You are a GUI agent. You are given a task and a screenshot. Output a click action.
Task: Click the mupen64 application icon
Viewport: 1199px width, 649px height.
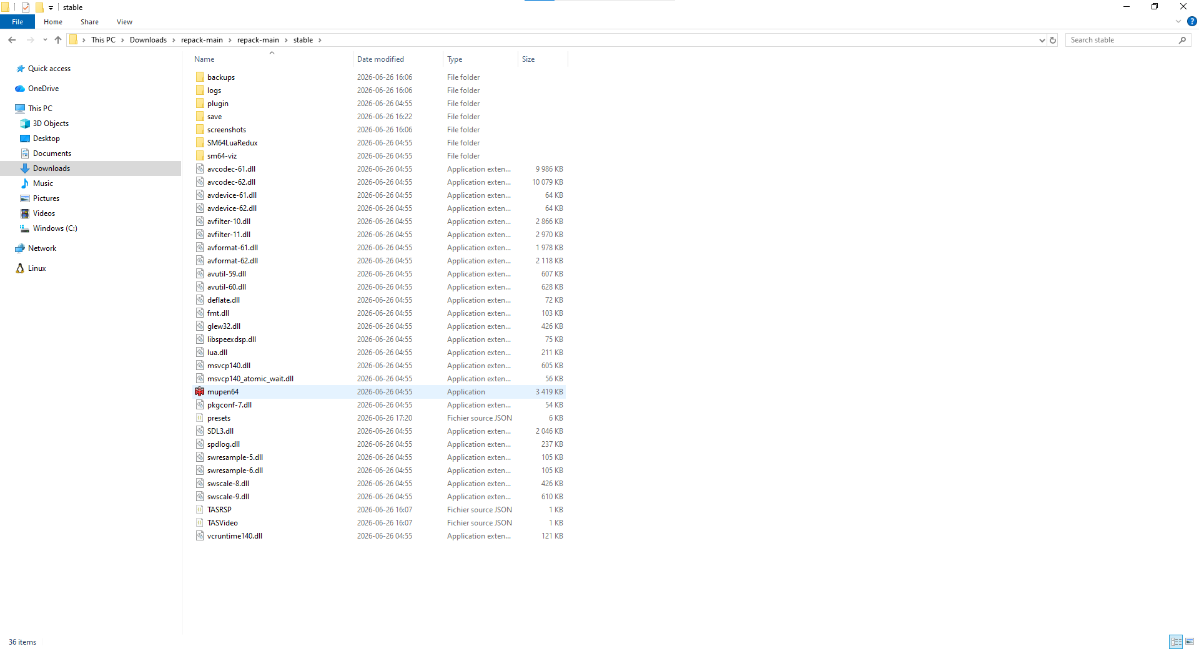pos(200,392)
